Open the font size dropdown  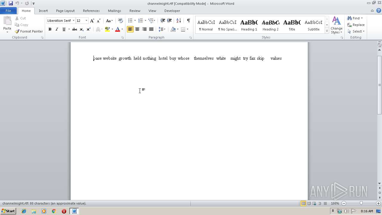87,21
